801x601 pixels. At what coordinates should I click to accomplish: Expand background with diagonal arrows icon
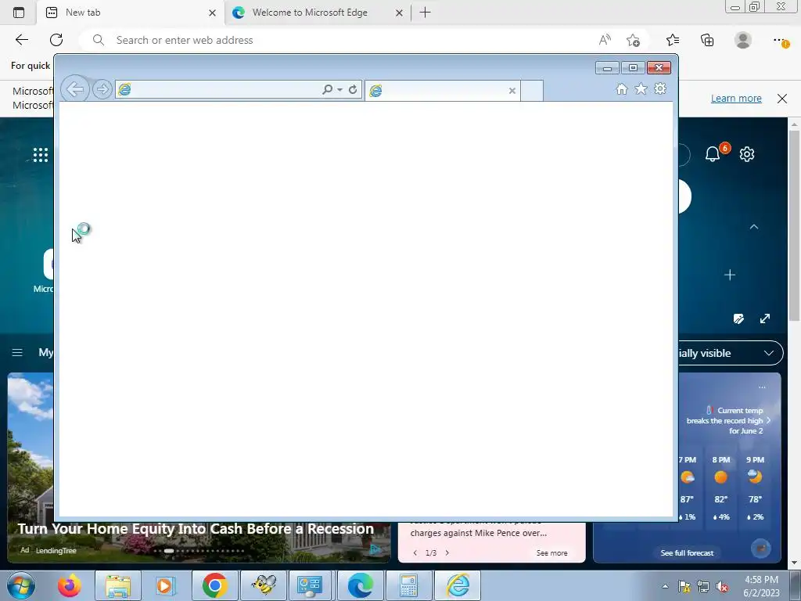pyautogui.click(x=765, y=319)
